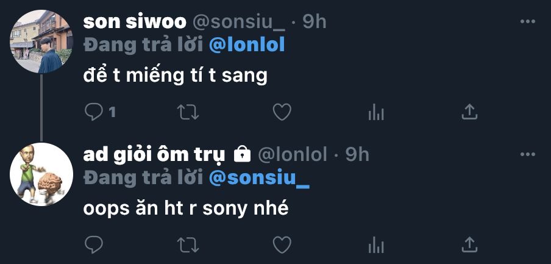The image size is (551, 264).
Task: Open more options on ad giỏi ôm trụ's tweet
Action: click(527, 155)
